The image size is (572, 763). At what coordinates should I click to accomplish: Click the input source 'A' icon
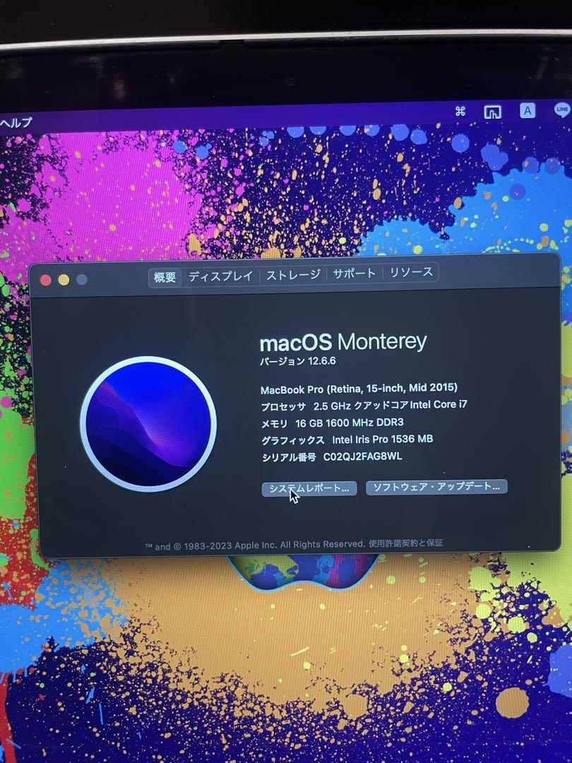(x=528, y=111)
